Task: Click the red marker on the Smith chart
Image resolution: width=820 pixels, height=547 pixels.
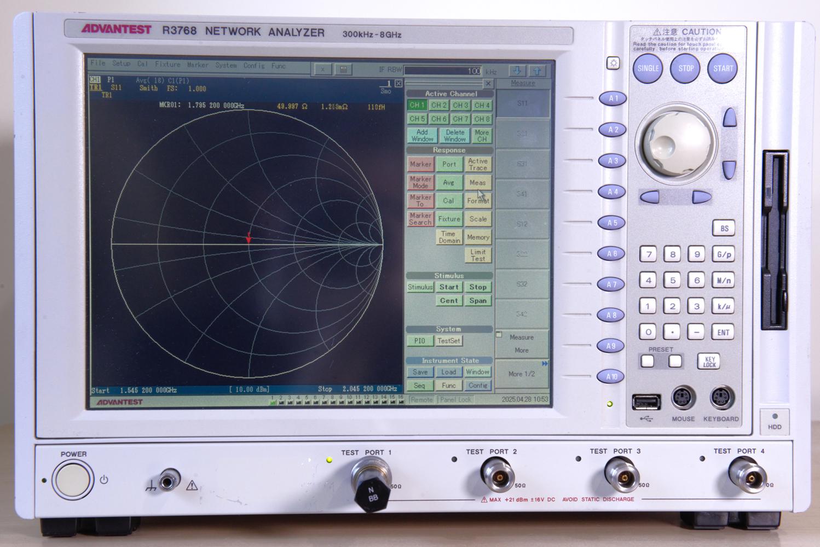Action: click(x=249, y=238)
